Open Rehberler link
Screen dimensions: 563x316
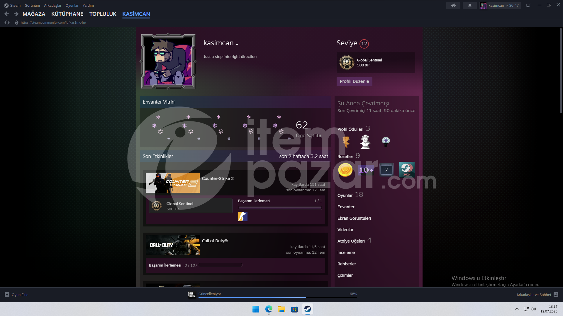tap(347, 264)
